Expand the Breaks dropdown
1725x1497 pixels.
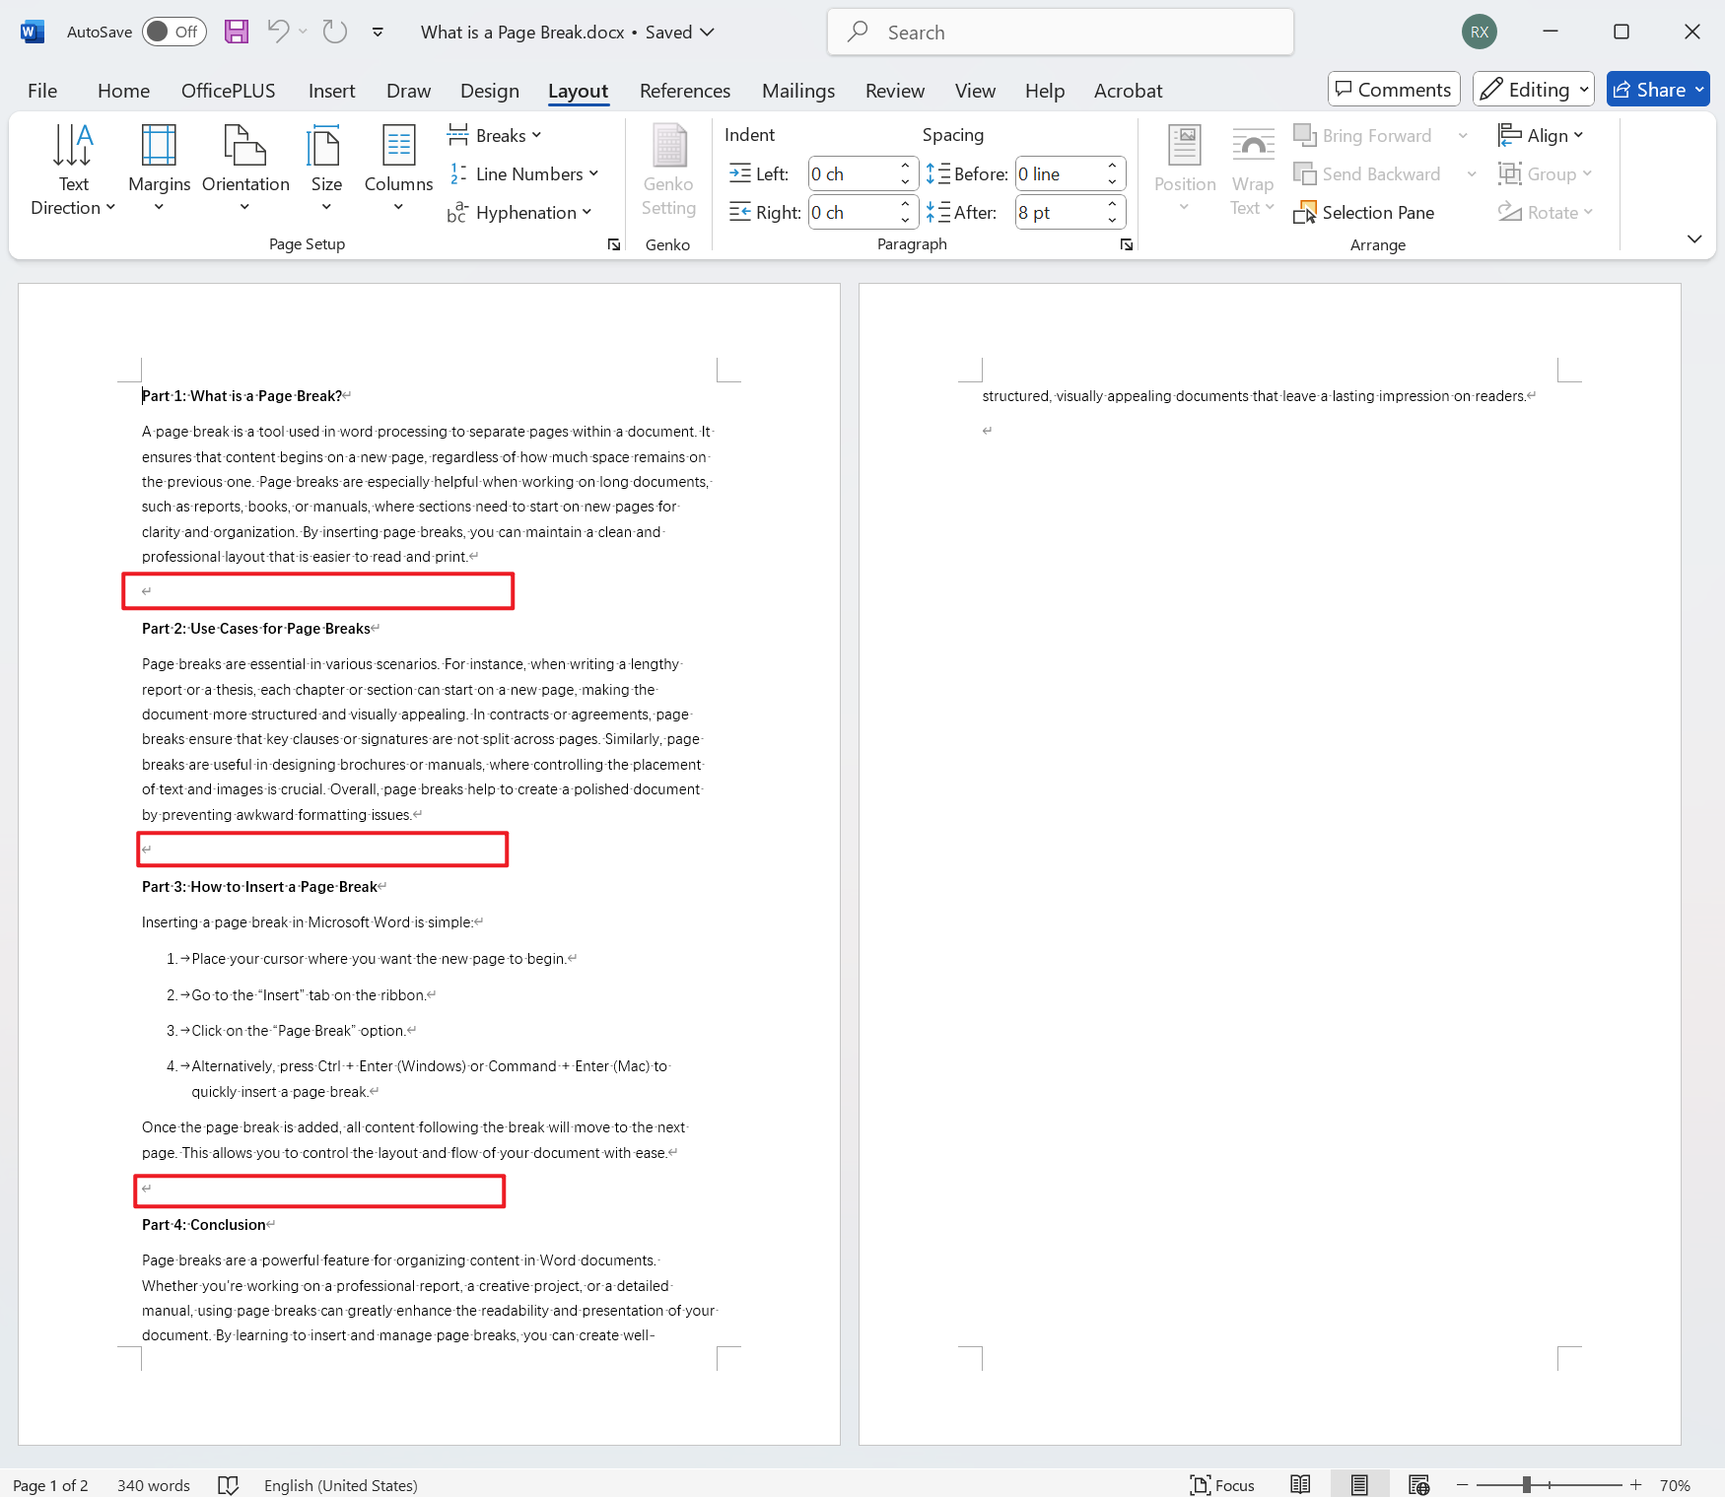(x=495, y=135)
